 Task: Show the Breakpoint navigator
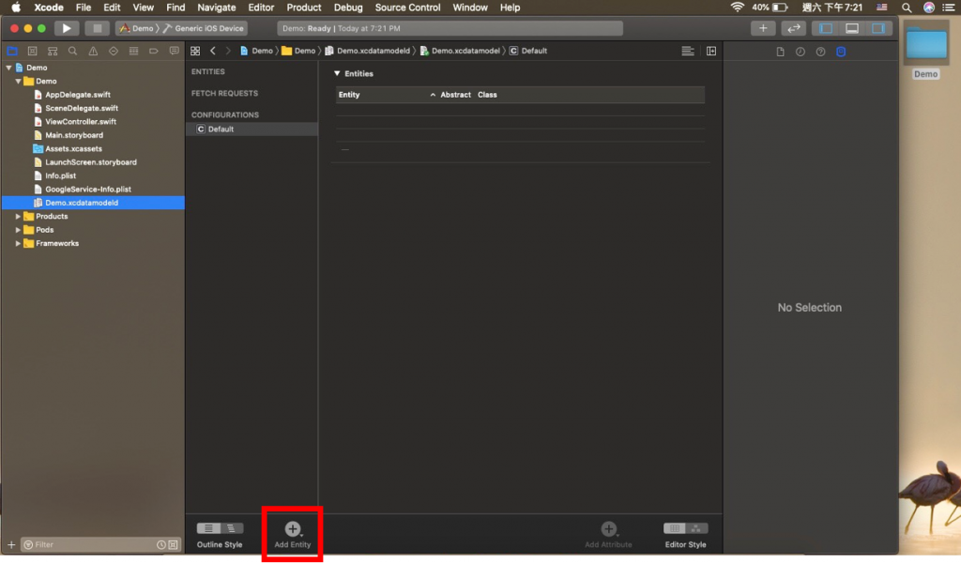(154, 51)
